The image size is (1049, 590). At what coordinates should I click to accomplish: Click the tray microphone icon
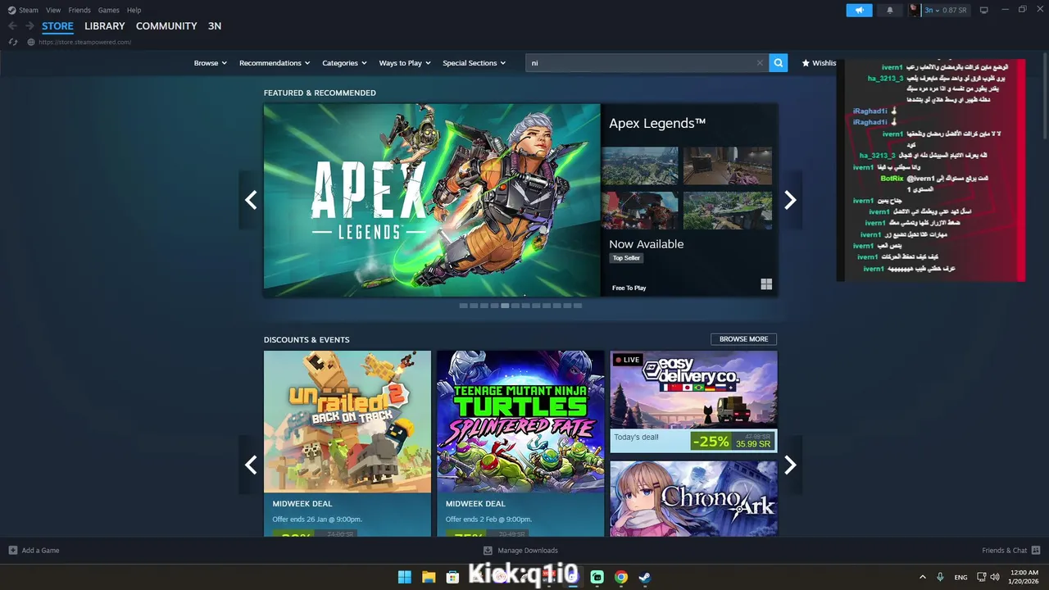tap(940, 577)
